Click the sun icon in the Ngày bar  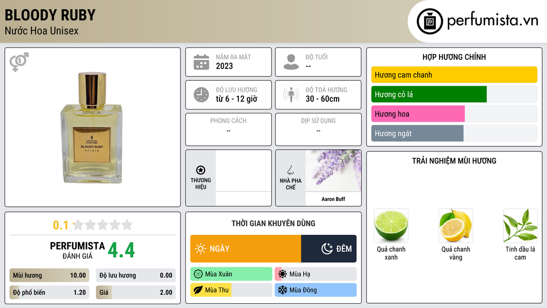(201, 249)
